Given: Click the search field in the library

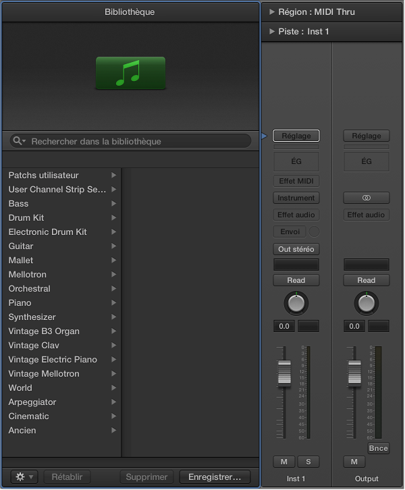Looking at the screenshot, I should click(x=131, y=141).
